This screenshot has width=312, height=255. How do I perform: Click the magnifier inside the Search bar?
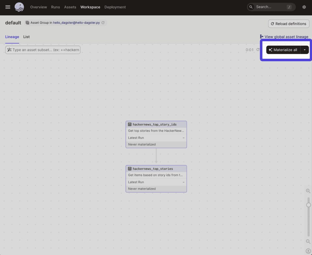pyautogui.click(x=251, y=7)
